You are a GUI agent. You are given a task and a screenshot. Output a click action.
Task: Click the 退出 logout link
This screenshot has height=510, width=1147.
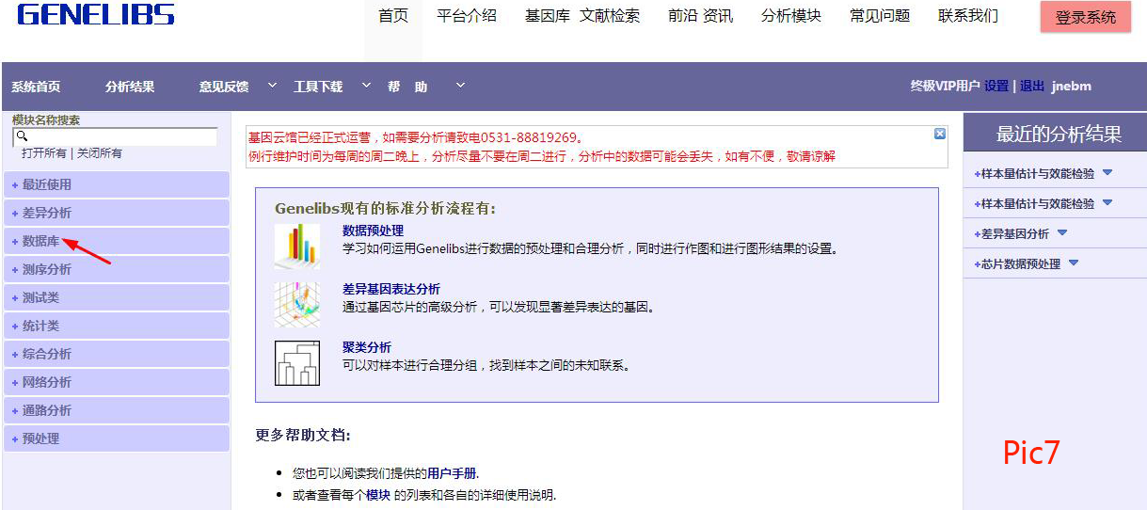click(x=1031, y=87)
